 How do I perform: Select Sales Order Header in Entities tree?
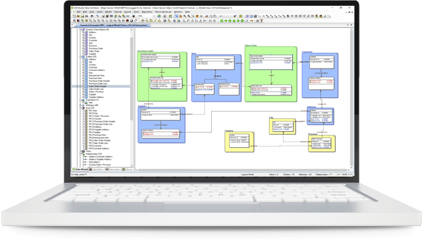(98, 86)
